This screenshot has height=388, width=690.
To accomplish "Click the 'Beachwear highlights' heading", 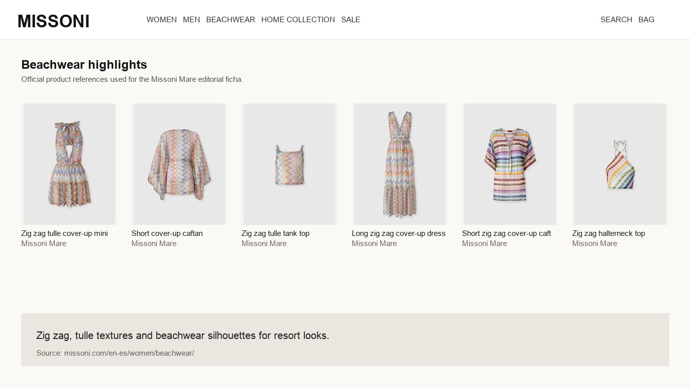I will click(84, 65).
